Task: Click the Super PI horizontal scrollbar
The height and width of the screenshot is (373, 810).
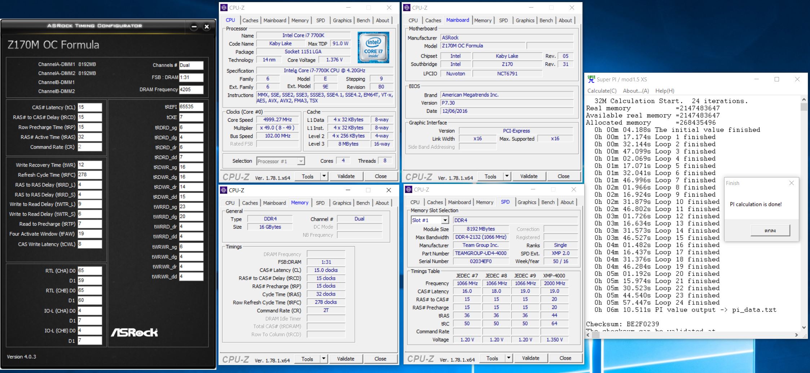Action: click(x=692, y=335)
